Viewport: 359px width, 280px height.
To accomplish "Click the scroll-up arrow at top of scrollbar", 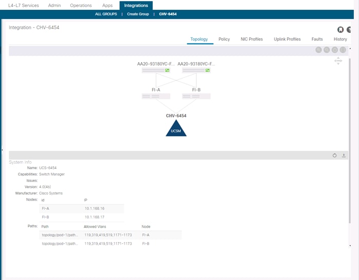I will pos(350,49).
